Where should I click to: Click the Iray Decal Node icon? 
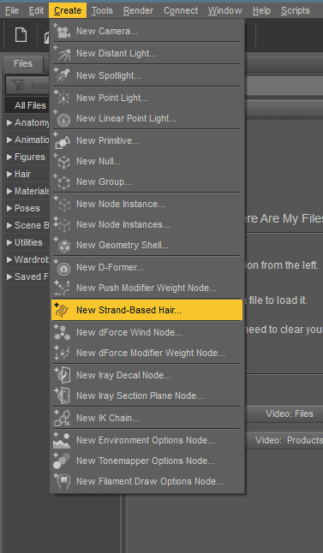click(63, 375)
